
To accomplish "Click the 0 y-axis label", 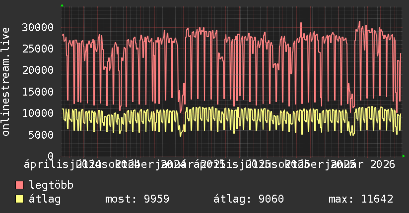I will [x=51, y=156].
